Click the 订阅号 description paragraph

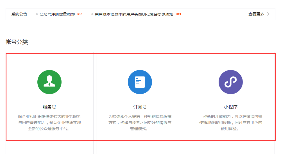tap(140, 123)
